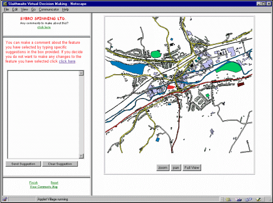Open Netscape Navigator from the component bar

(229, 199)
